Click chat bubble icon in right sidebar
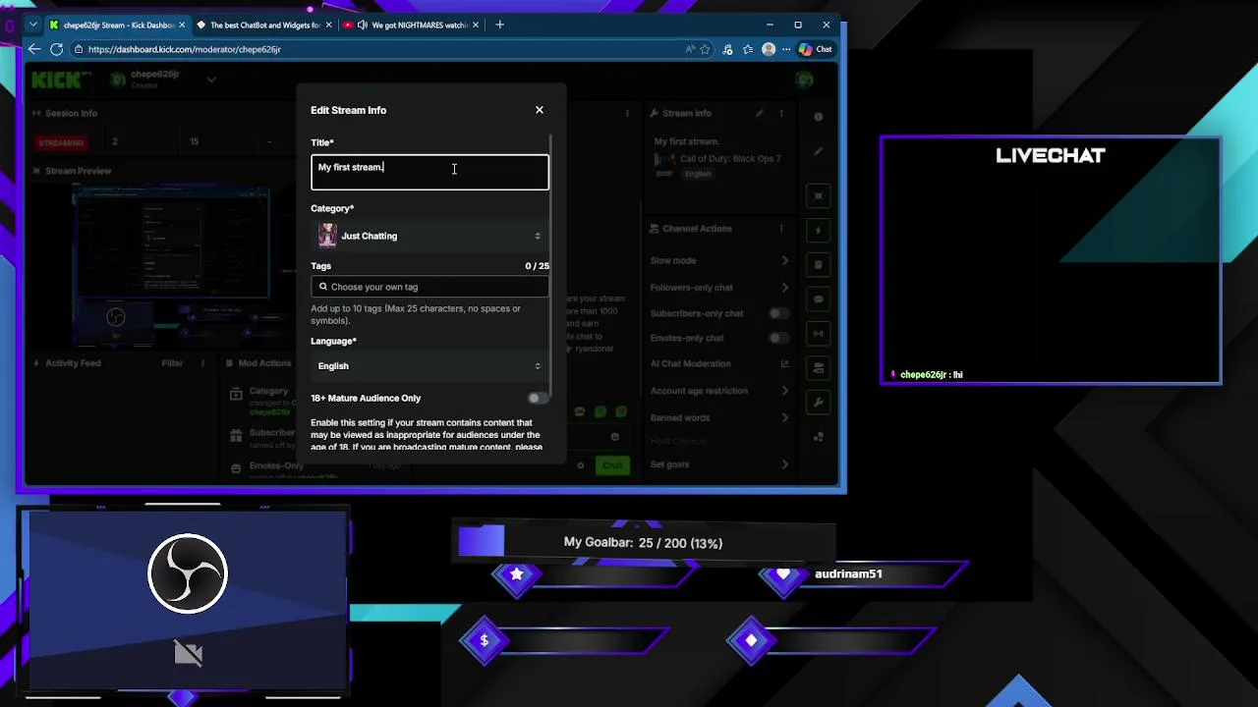The image size is (1258, 707). coord(818,299)
